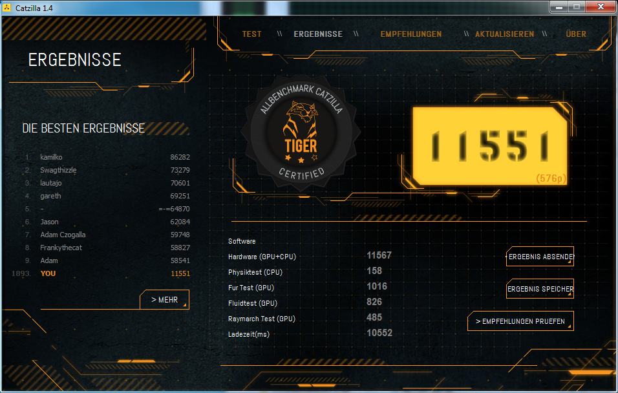Click the Fur Test (GPU) label

tap(251, 288)
